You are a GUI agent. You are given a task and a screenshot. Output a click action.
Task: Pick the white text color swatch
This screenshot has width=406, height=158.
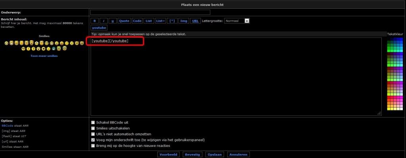[401, 109]
